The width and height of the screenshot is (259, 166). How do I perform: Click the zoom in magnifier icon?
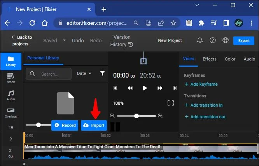(160, 116)
